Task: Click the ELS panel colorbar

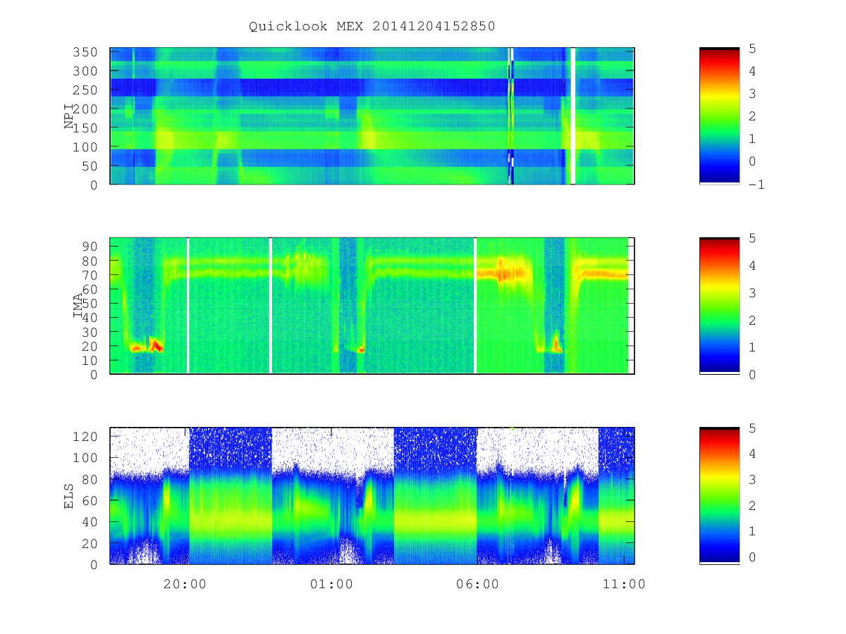Action: point(719,496)
